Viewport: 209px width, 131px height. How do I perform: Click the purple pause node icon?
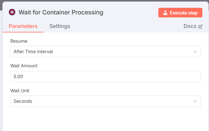[x=12, y=12]
